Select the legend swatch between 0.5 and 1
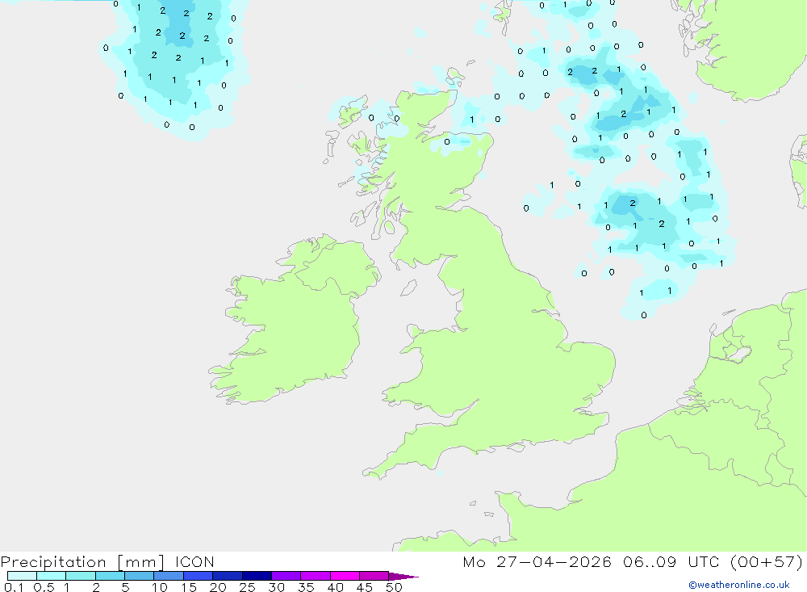This screenshot has height=592, width=807. pyautogui.click(x=51, y=576)
